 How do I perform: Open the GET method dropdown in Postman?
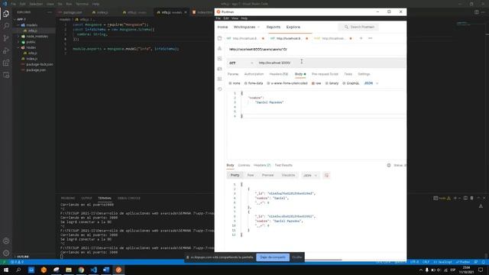pos(241,63)
